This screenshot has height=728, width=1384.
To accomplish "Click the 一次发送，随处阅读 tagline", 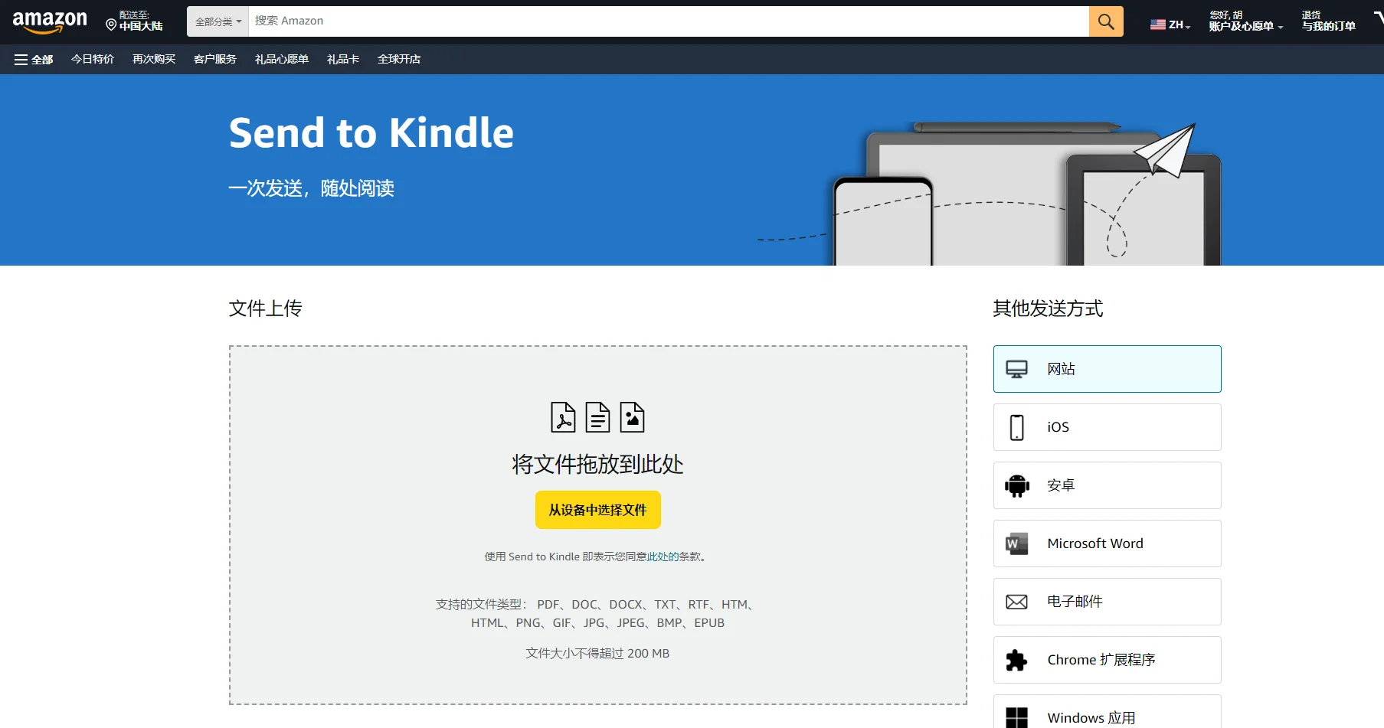I will [312, 188].
